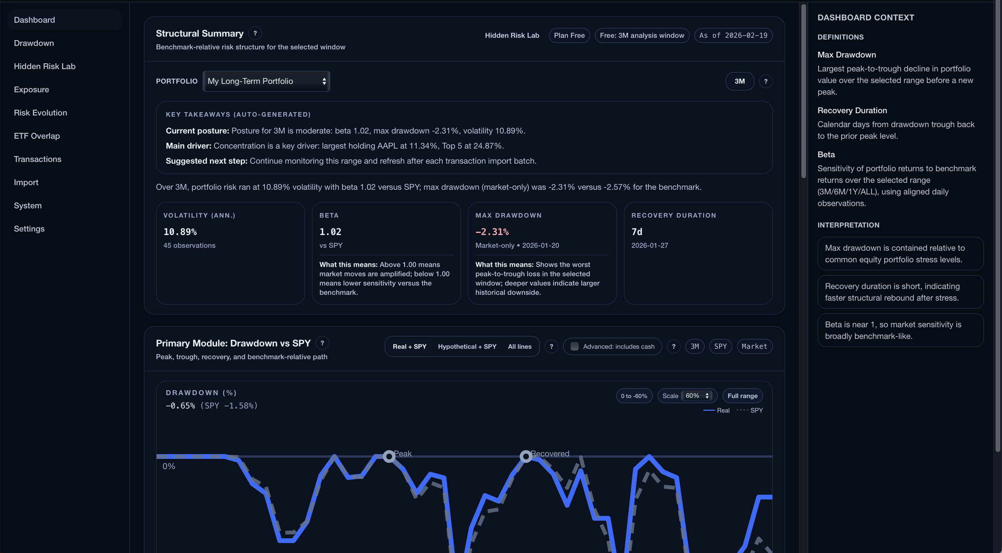
Task: Click the Peak marker on drawdown chart
Action: tap(389, 456)
